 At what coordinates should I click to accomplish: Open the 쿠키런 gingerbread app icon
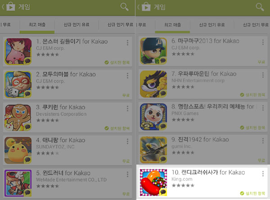tap(18, 117)
